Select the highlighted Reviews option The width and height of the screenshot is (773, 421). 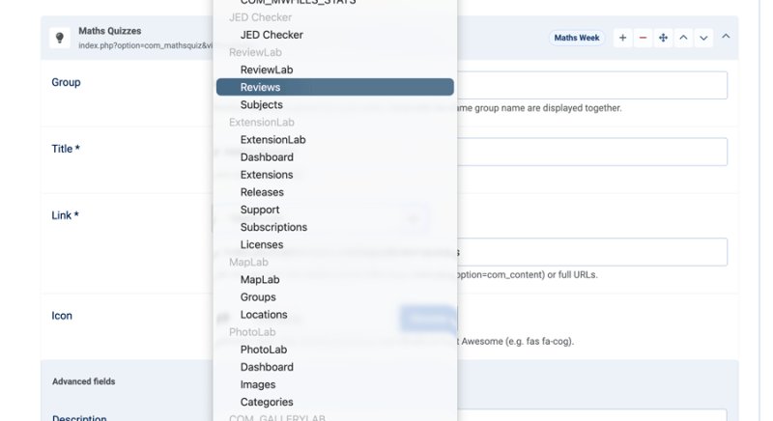coord(334,87)
